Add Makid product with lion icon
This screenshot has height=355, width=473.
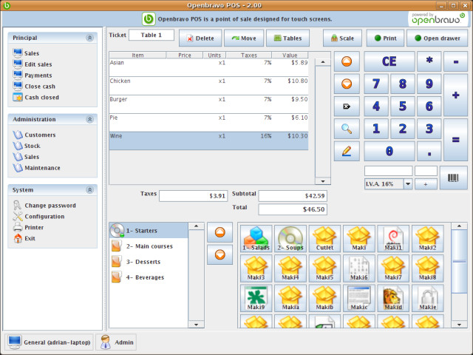coord(393,298)
